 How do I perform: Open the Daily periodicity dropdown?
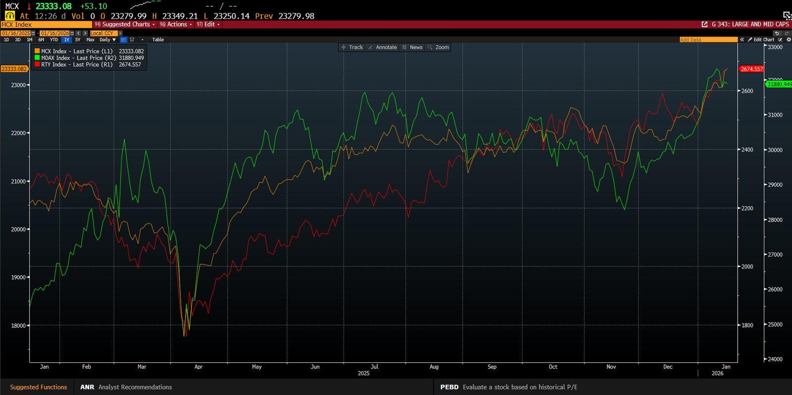coord(107,40)
